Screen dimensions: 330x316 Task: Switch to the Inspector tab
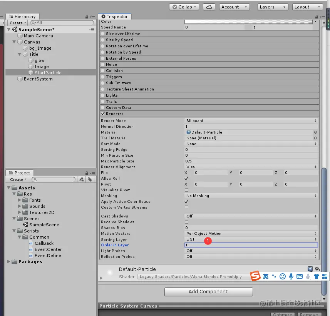[x=115, y=17]
